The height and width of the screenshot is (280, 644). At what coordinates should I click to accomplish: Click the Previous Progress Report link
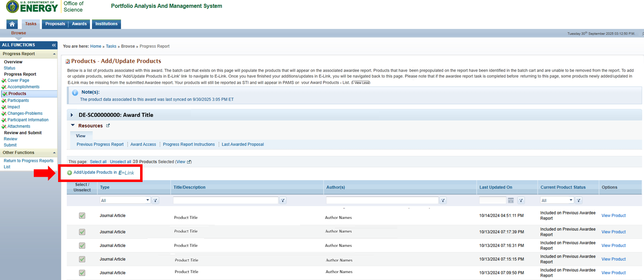(100, 145)
